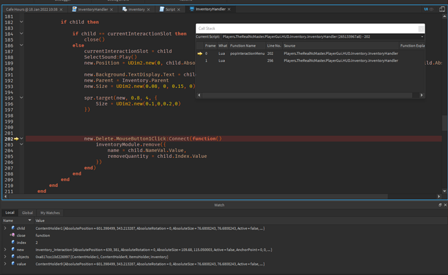
Task: Close the active InventoryHandler tab
Action: 229,9
